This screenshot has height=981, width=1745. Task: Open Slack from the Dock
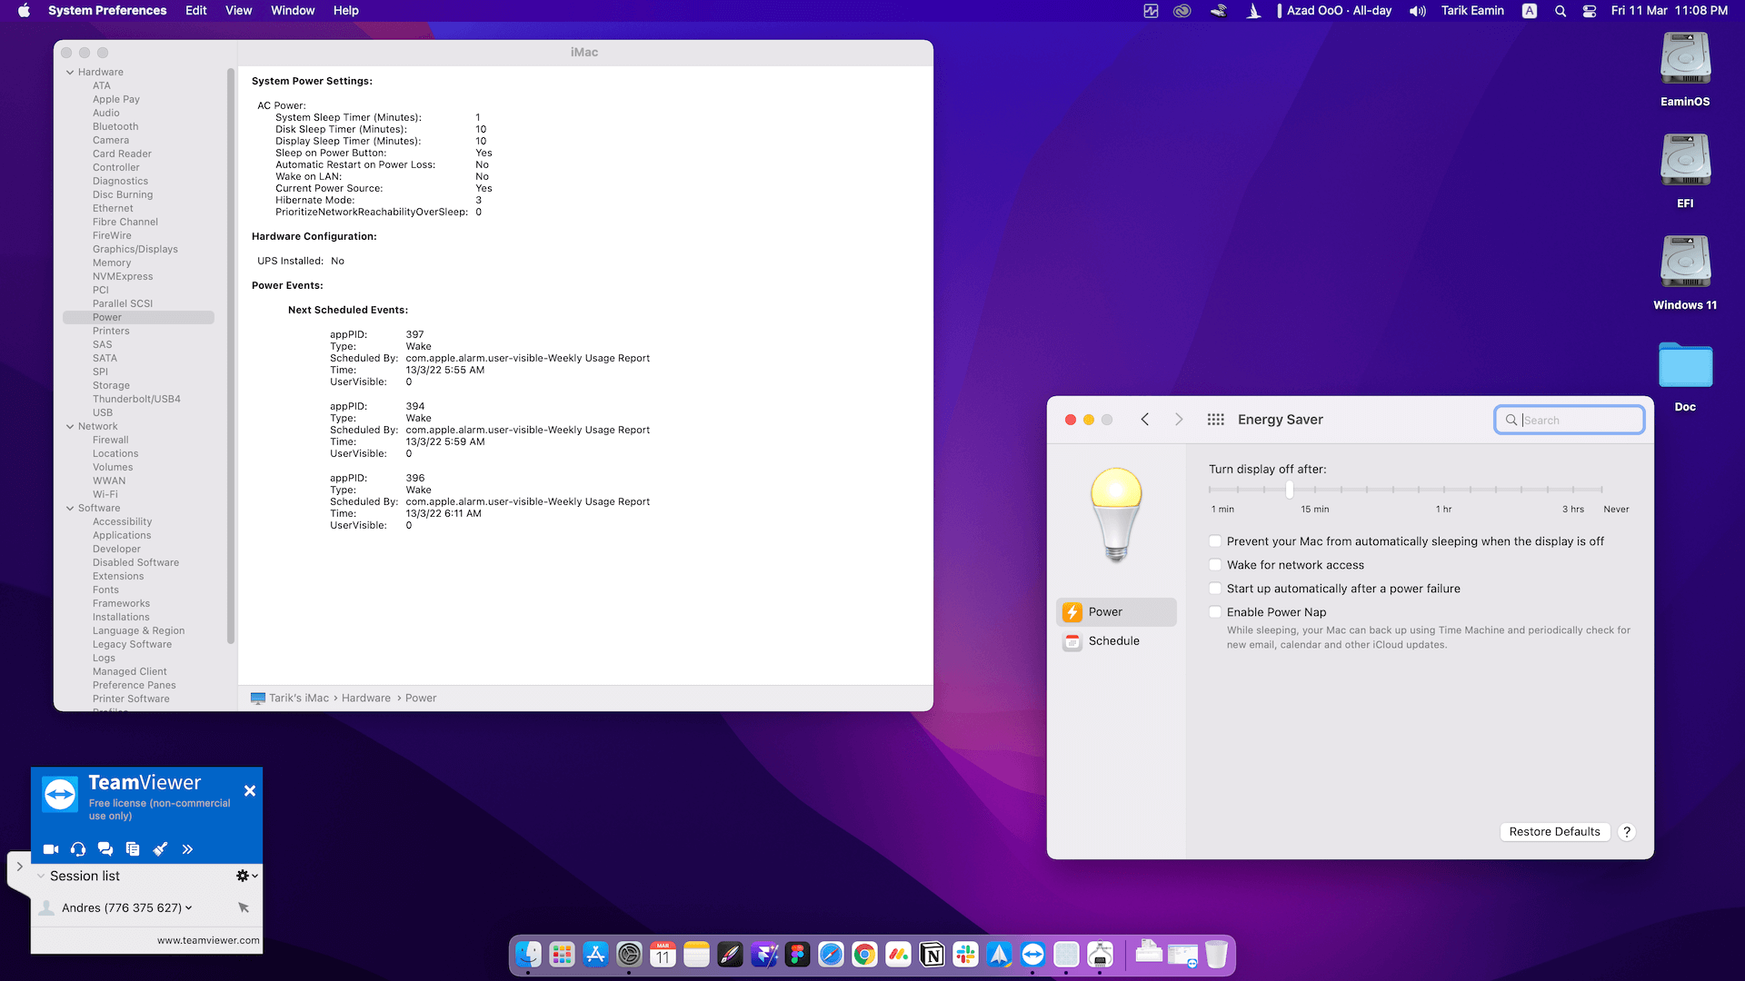(x=965, y=955)
